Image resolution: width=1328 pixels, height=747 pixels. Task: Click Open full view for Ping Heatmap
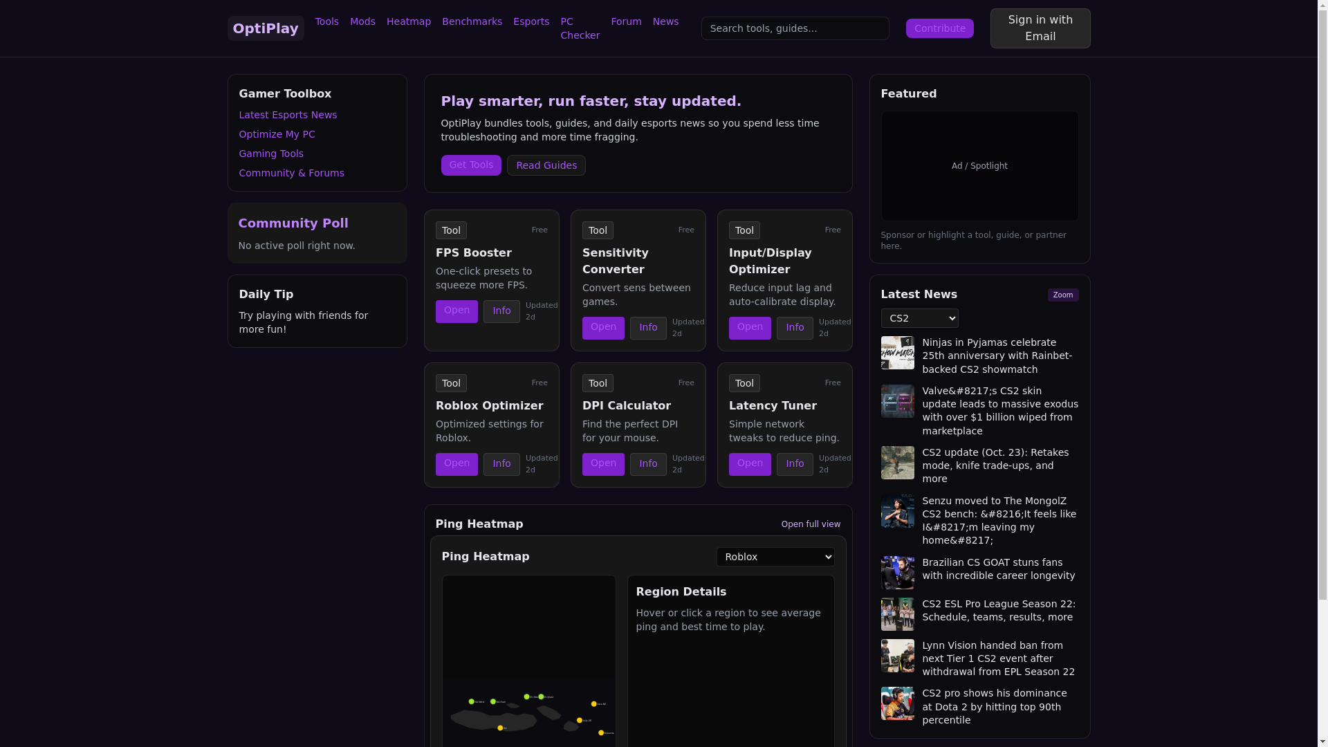pyautogui.click(x=811, y=524)
